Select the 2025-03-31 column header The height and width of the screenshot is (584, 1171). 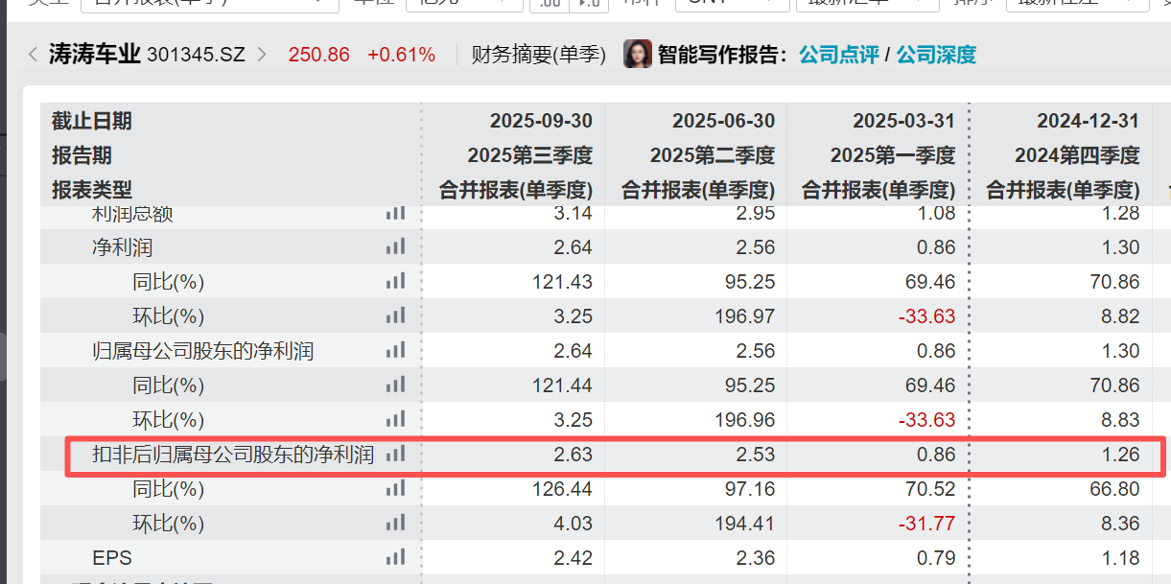click(x=904, y=121)
